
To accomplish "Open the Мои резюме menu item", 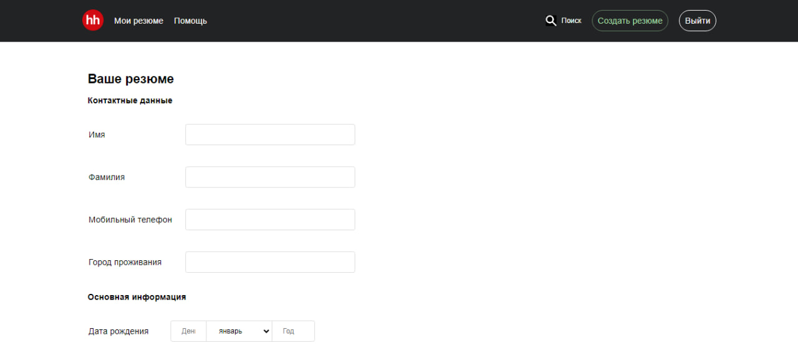I will click(x=138, y=21).
